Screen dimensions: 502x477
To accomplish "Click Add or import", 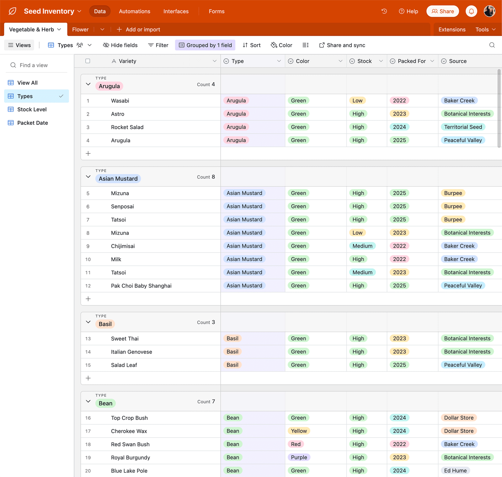I will (138, 29).
